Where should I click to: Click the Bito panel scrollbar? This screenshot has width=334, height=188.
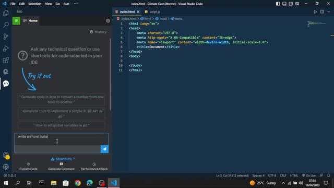[x=110, y=74]
